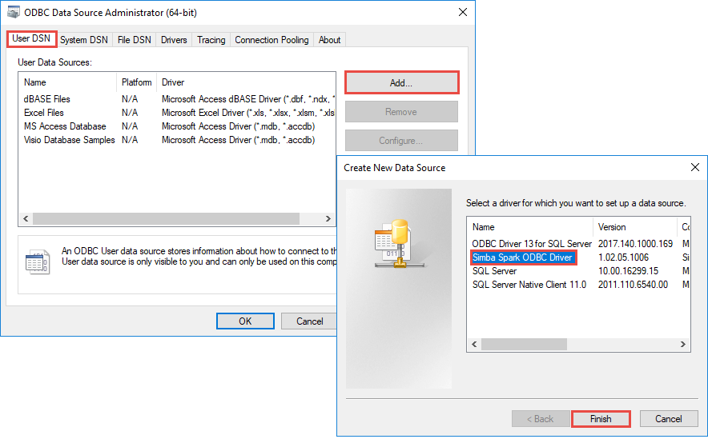Click left scroll arrow in driver list

474,345
